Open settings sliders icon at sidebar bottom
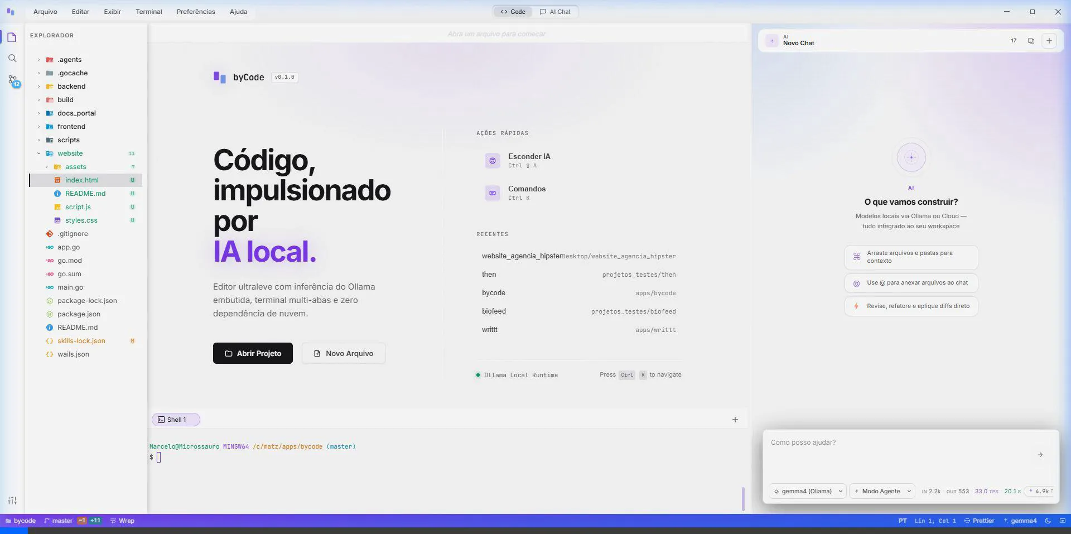 click(x=12, y=501)
